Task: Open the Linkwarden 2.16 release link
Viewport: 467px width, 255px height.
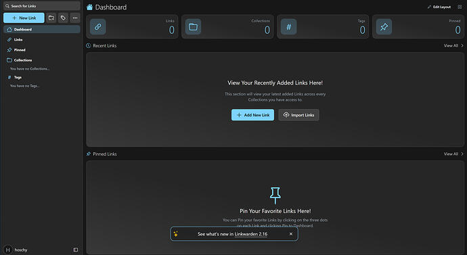Action: (251, 234)
